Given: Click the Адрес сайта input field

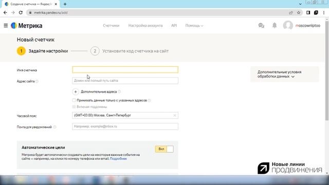Looking at the screenshot, I should pos(125,81).
